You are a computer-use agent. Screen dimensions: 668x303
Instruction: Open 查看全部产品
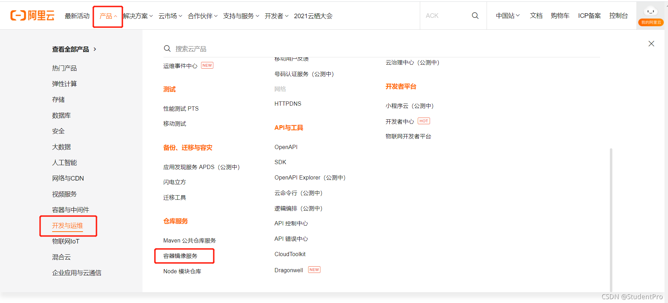coord(70,49)
